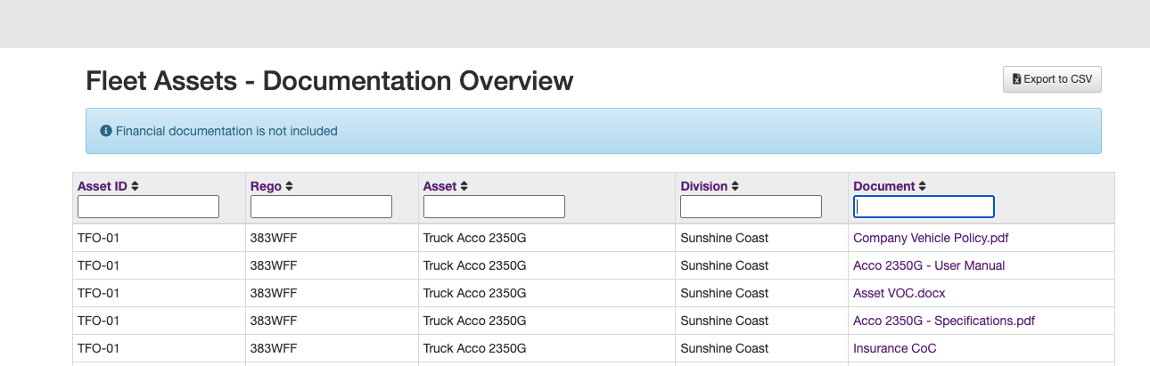Select Sunshine Coast in User Manual row
Image resolution: width=1150 pixels, height=366 pixels.
pyautogui.click(x=725, y=265)
